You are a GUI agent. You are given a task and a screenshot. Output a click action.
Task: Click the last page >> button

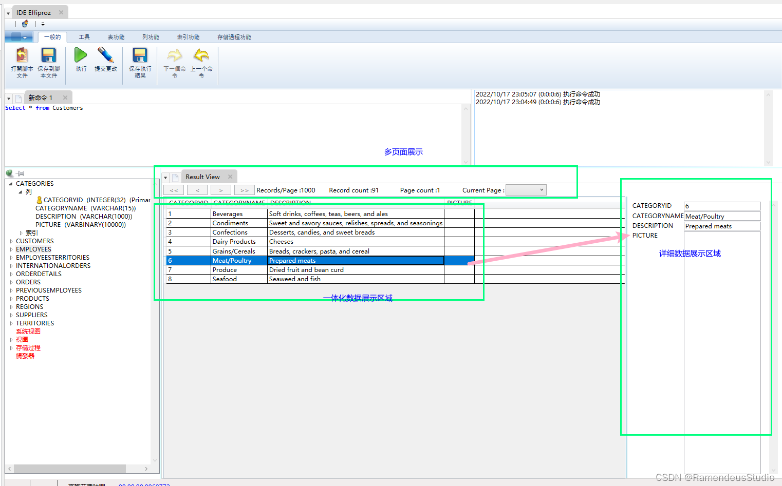[245, 190]
